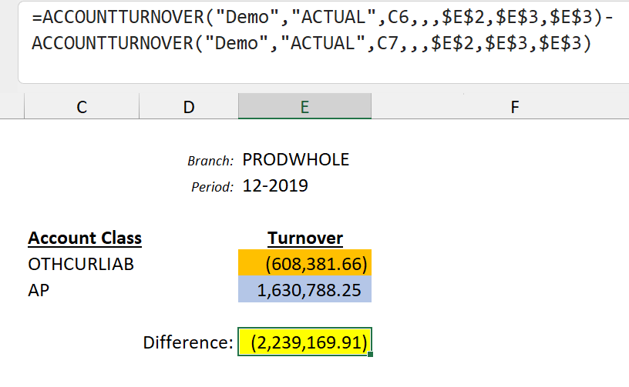Click the Difference label cell
The height and width of the screenshot is (387, 629).
(x=188, y=342)
